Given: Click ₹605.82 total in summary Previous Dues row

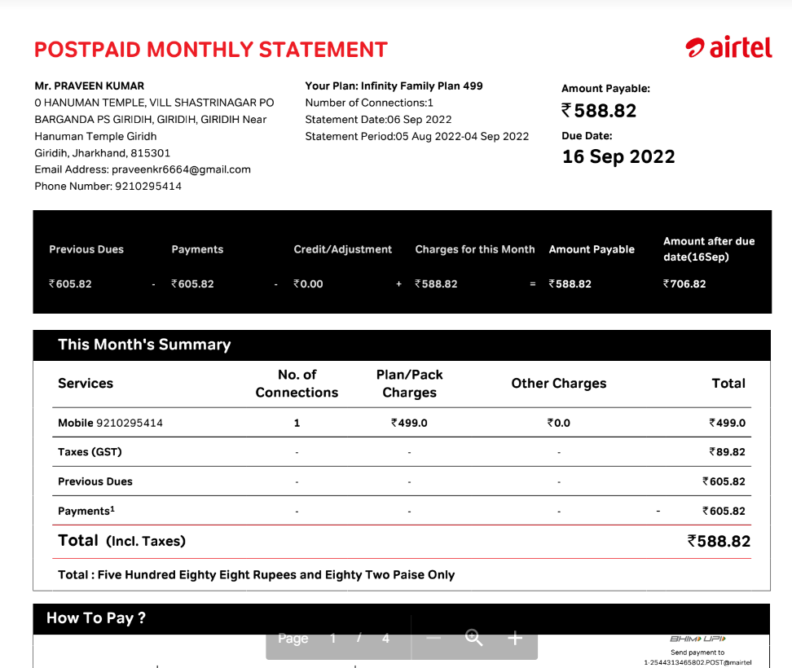Looking at the screenshot, I should pyautogui.click(x=724, y=481).
